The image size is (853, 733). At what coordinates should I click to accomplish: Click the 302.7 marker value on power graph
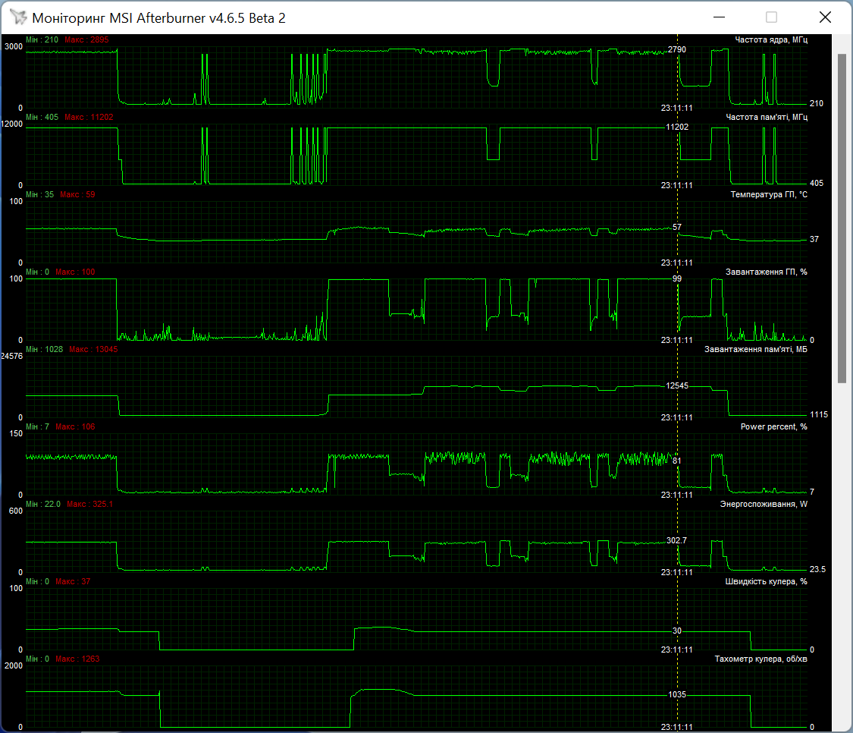[x=676, y=540]
